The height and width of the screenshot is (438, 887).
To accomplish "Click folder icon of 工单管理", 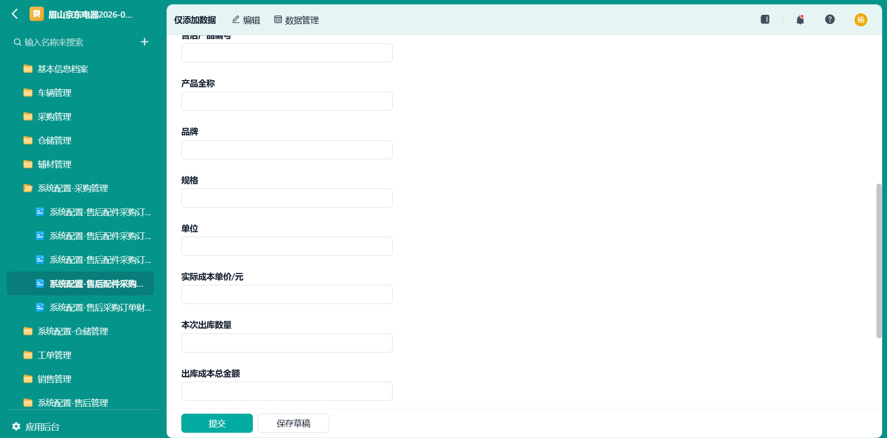I will (28, 355).
